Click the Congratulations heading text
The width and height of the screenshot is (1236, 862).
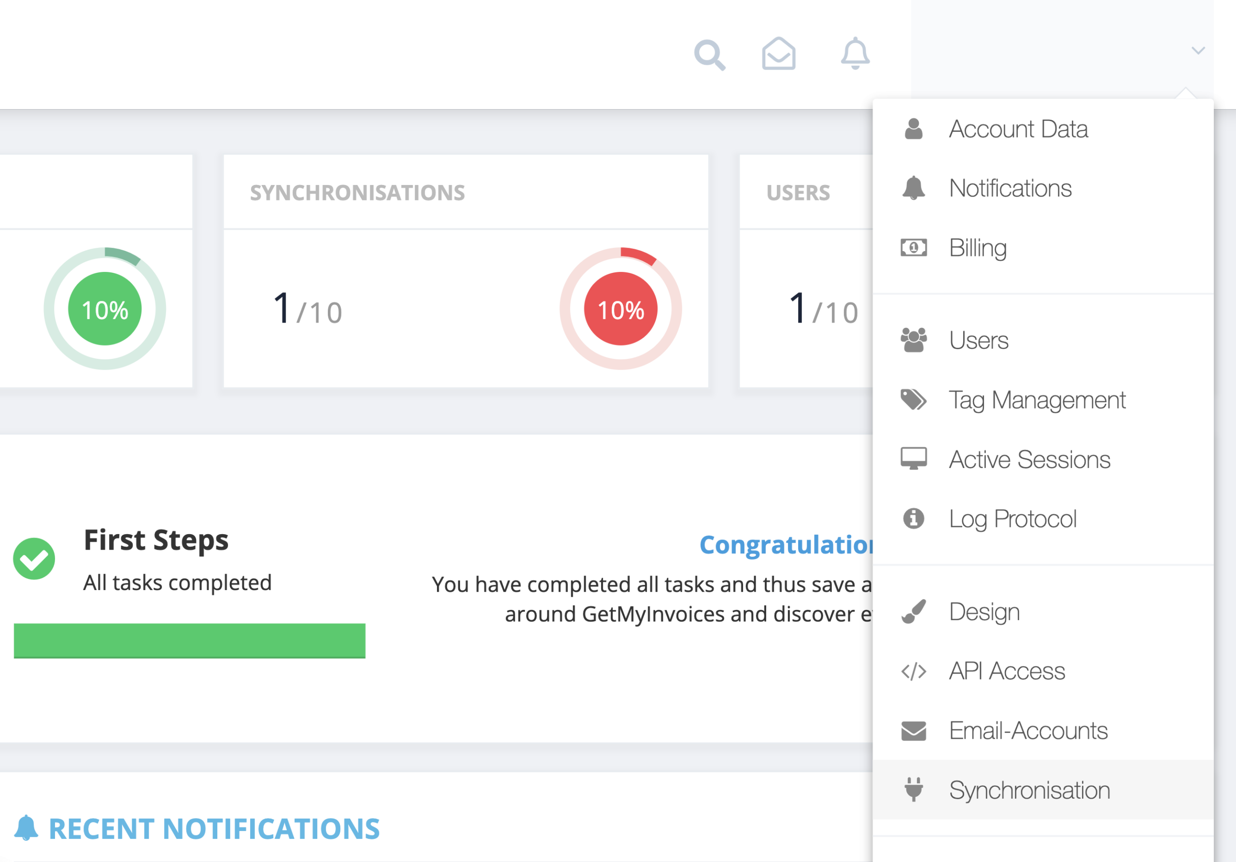[x=786, y=545]
